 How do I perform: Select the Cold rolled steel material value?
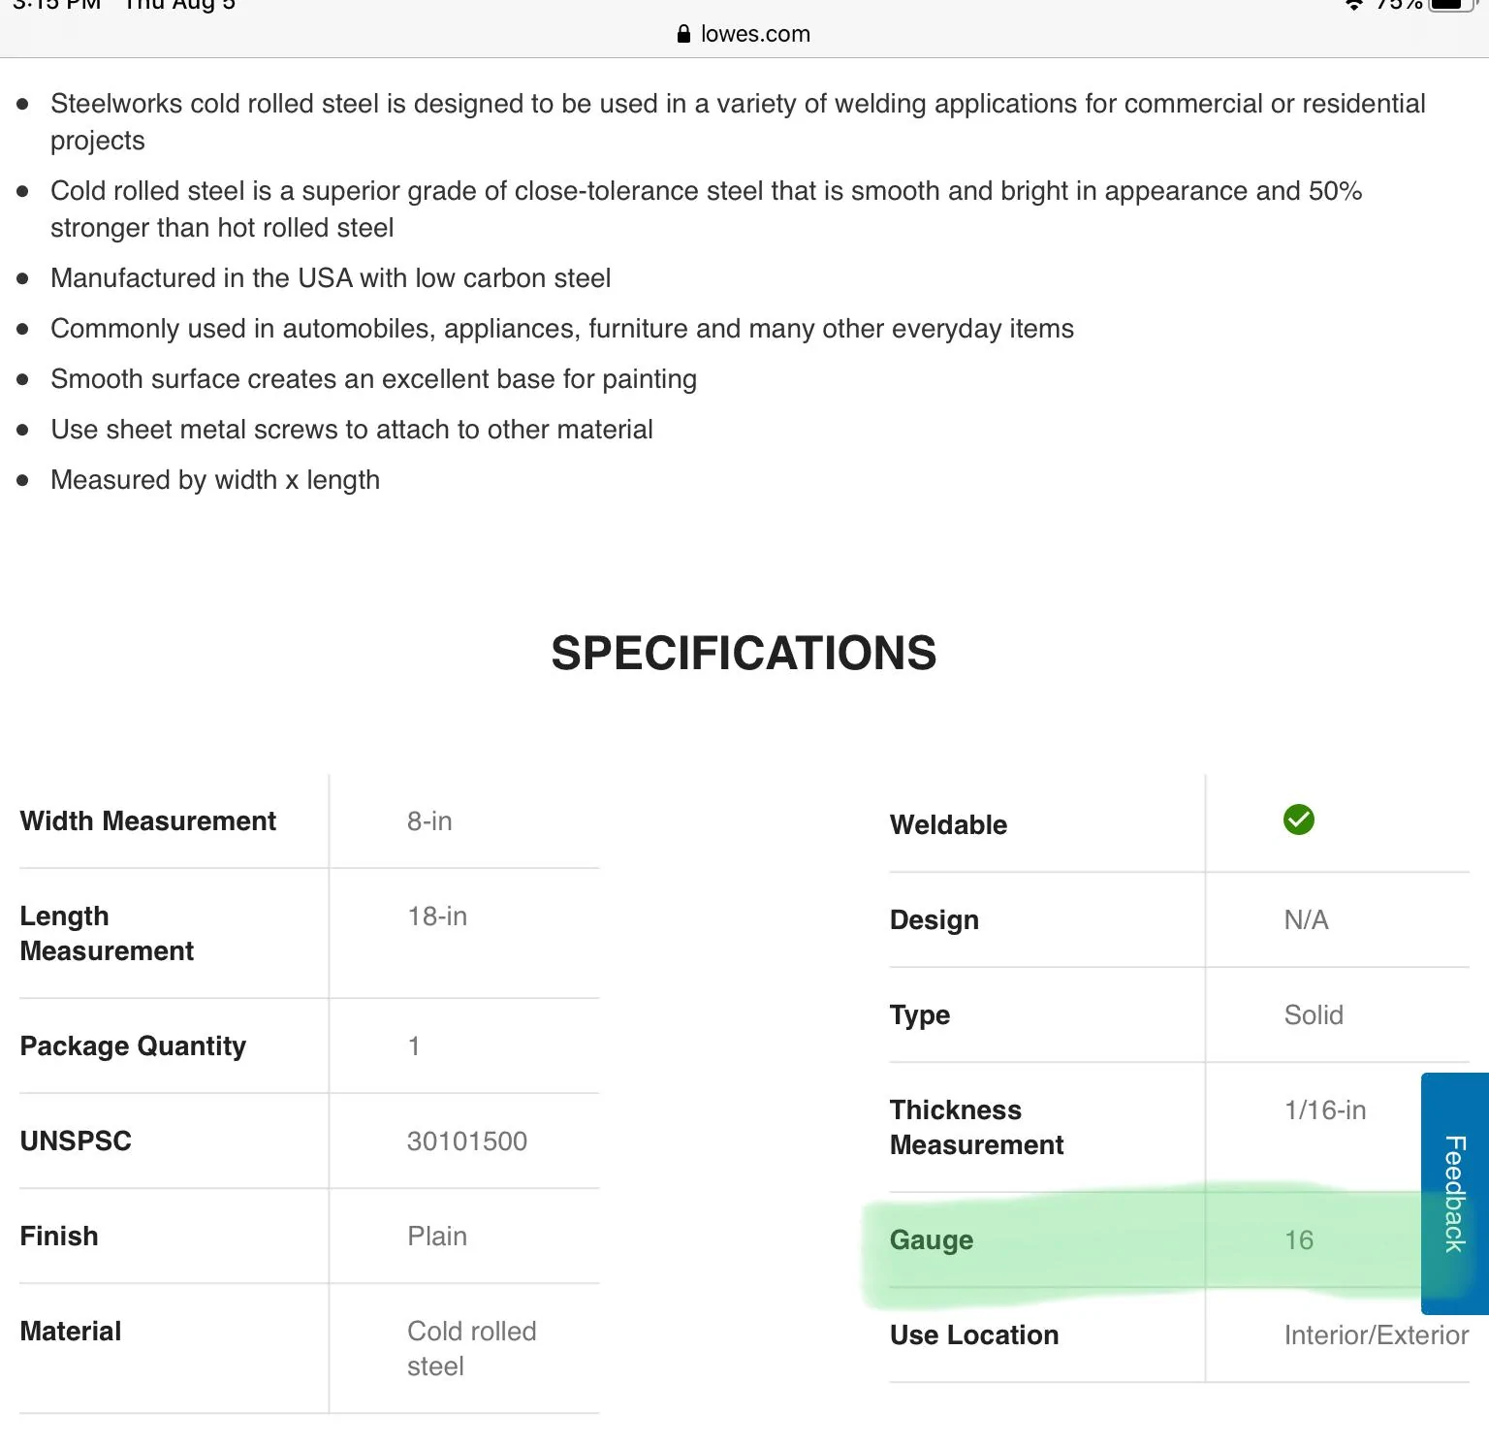471,1349
